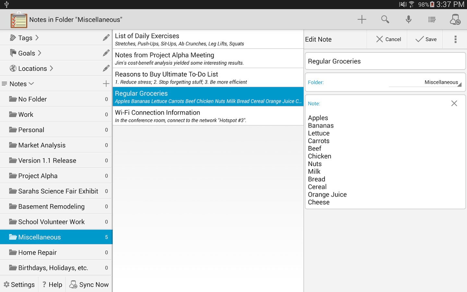
Task: Open the Home Repair folder
Action: pos(56,252)
